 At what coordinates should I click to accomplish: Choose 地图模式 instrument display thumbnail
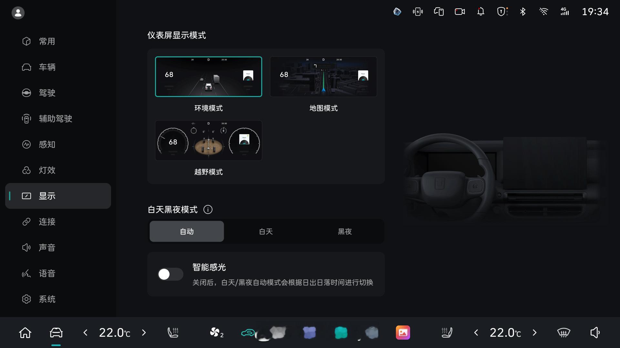(x=323, y=77)
